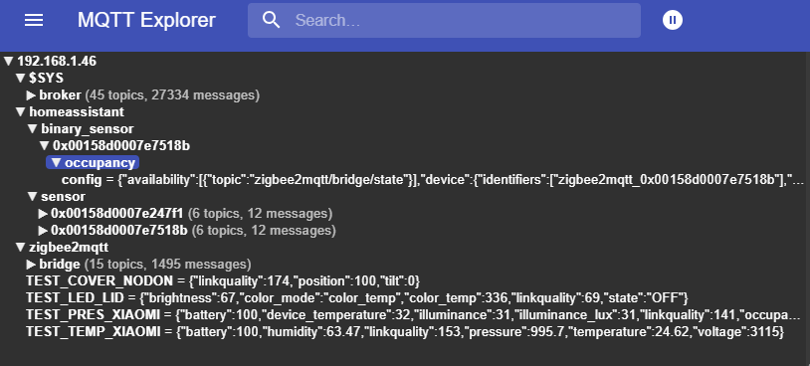This screenshot has height=366, width=810.
Task: Collapse the $SYS topic arrow
Action: coord(20,78)
